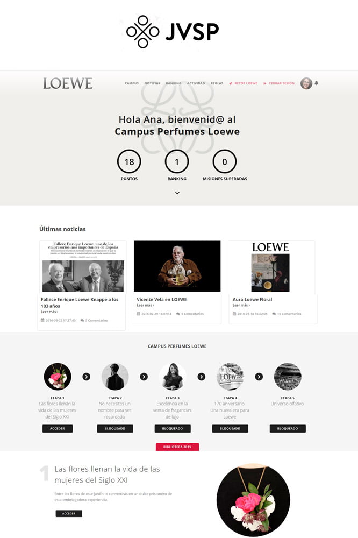Click Cerrar Sesión link
The image size is (358, 538).
(279, 83)
